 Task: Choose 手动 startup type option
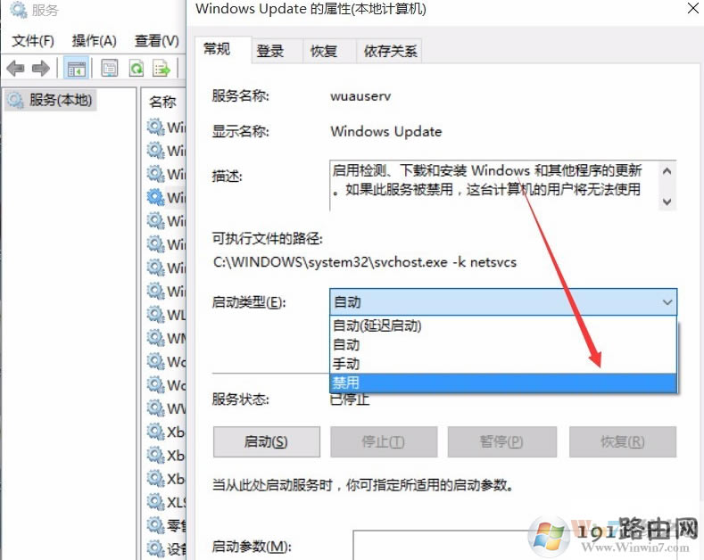click(503, 364)
